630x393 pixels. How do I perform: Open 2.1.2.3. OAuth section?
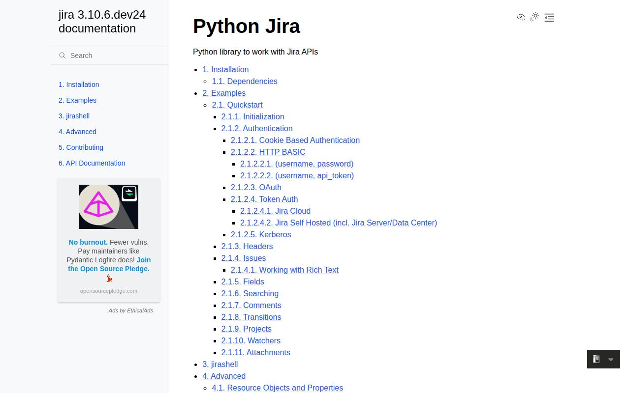(256, 187)
